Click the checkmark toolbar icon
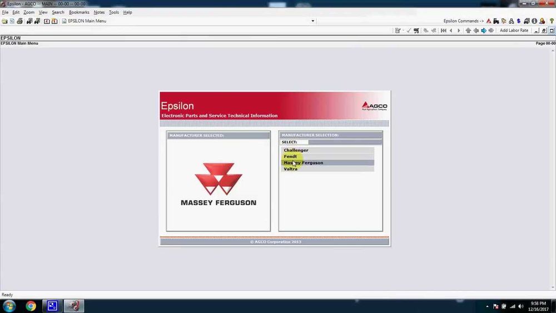This screenshot has width=556, height=313. point(409,31)
